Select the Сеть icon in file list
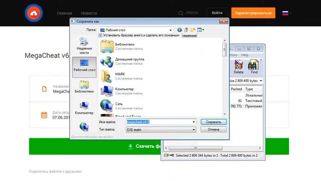The width and height of the screenshot is (321, 181). tap(106, 106)
